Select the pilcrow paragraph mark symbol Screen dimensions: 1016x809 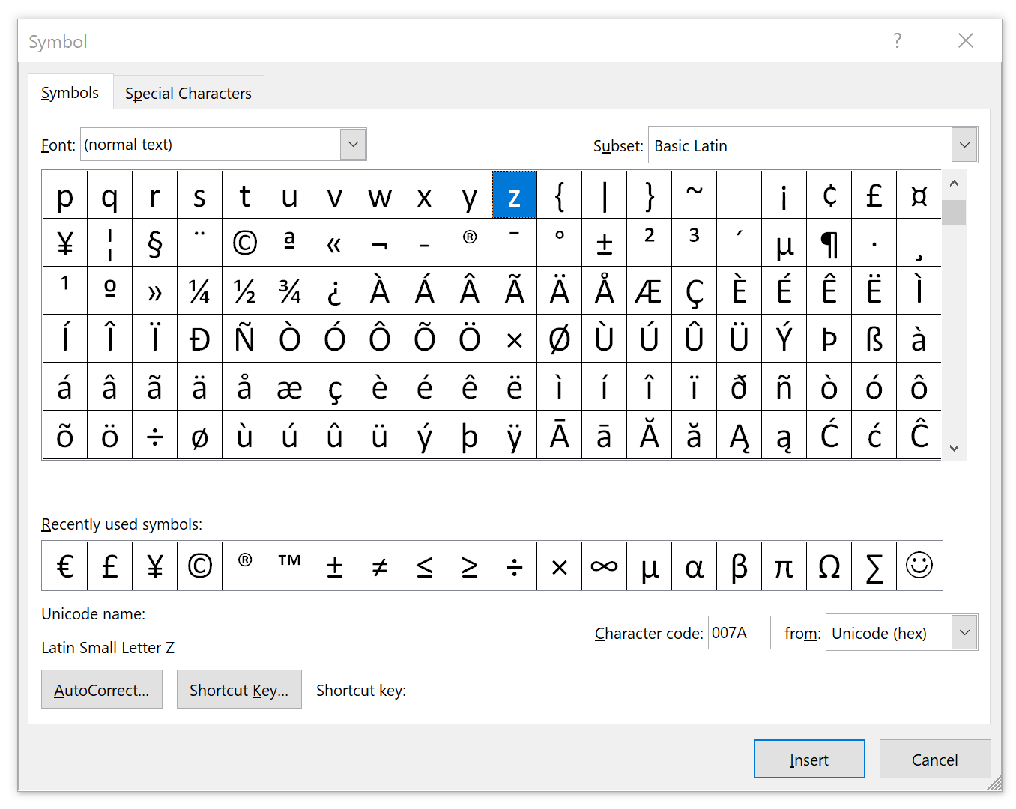tap(829, 243)
